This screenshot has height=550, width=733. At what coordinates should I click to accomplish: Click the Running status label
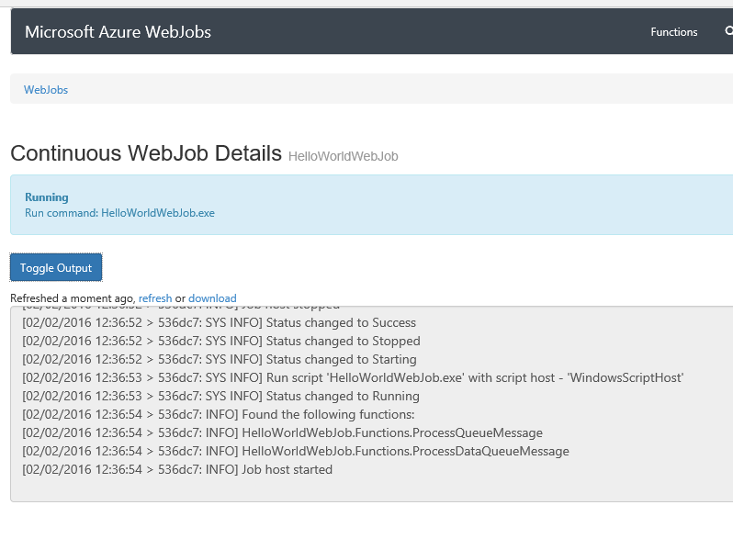tap(47, 197)
